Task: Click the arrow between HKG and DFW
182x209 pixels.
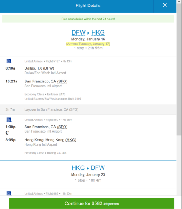Action: point(88,168)
